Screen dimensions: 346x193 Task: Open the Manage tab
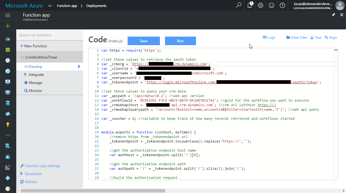[50, 83]
